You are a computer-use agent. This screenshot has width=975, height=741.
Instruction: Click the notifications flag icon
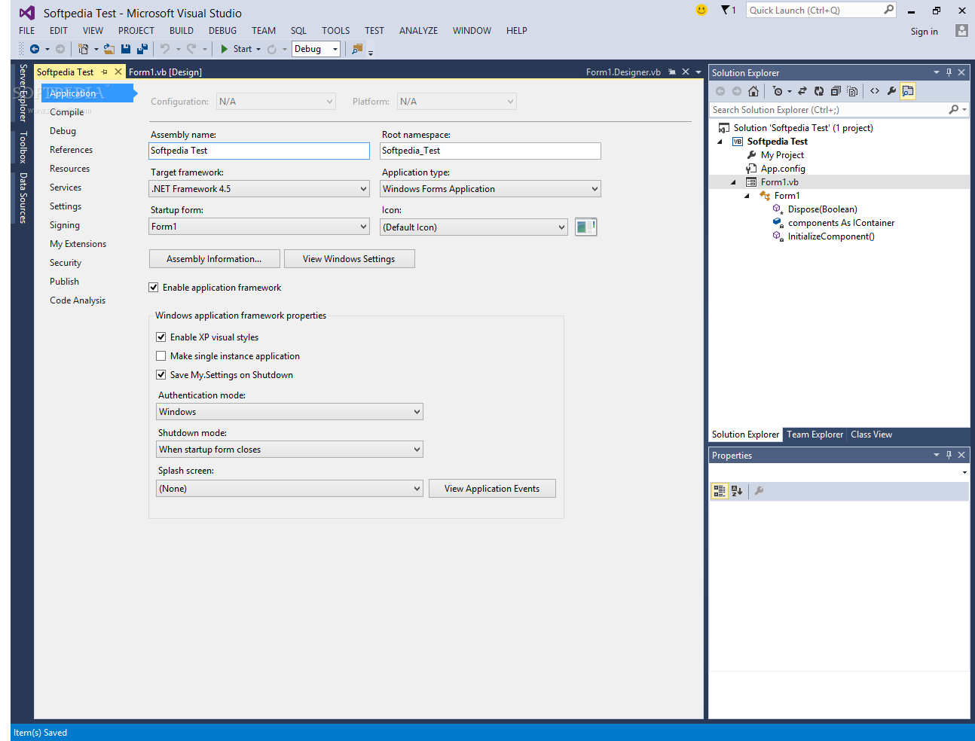tap(726, 10)
